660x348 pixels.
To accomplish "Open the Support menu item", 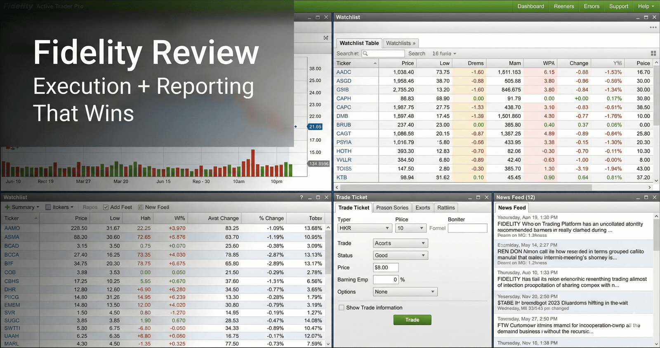I will [618, 6].
